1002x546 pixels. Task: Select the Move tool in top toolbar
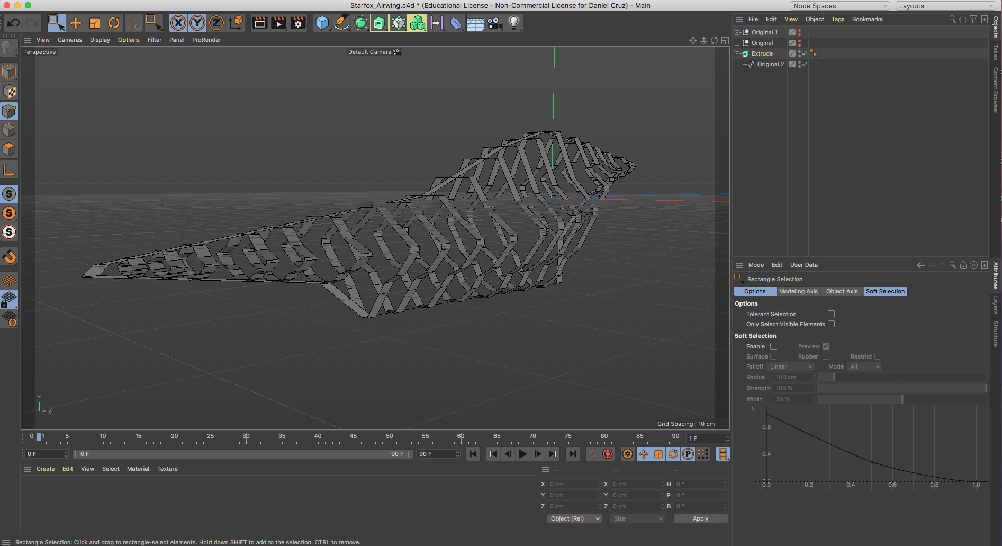pos(76,23)
